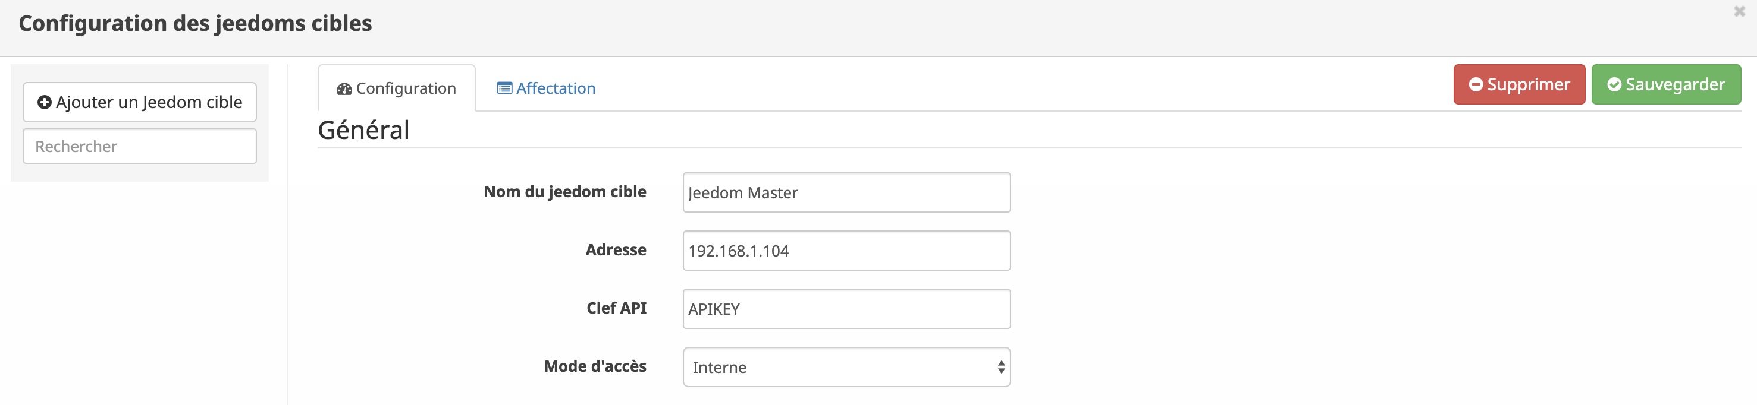Click the Configuration des jeedoms cibles title

point(195,24)
